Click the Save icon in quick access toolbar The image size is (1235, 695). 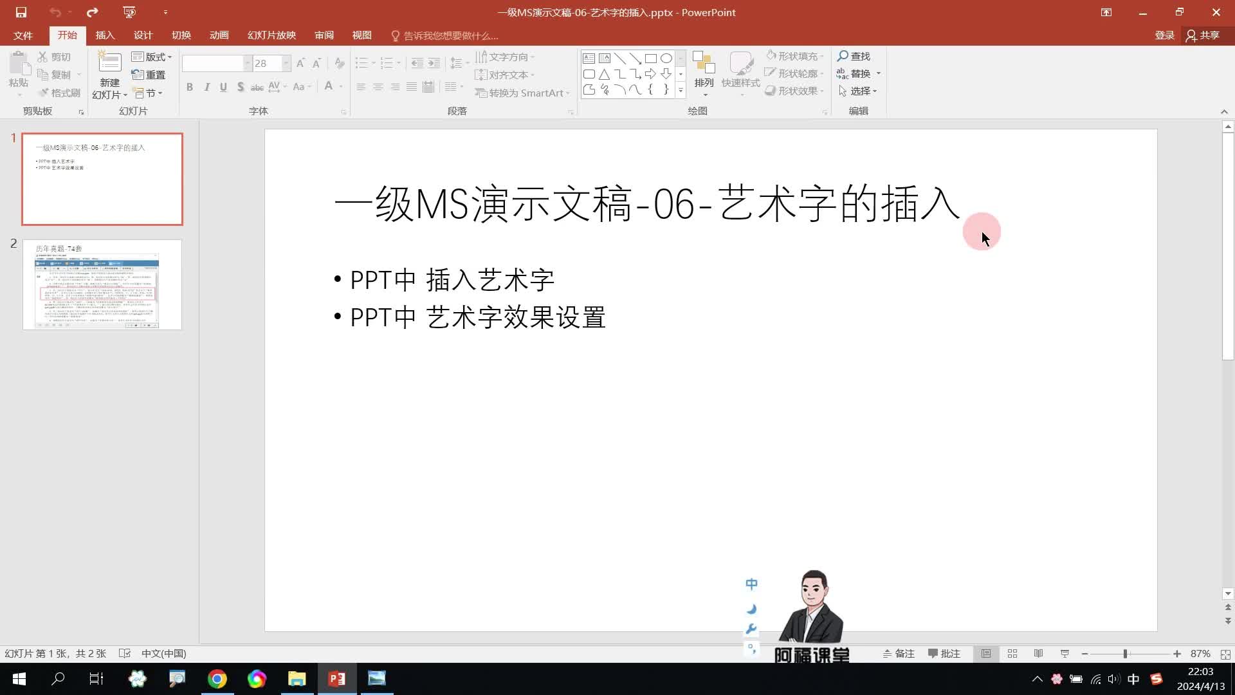tap(21, 12)
